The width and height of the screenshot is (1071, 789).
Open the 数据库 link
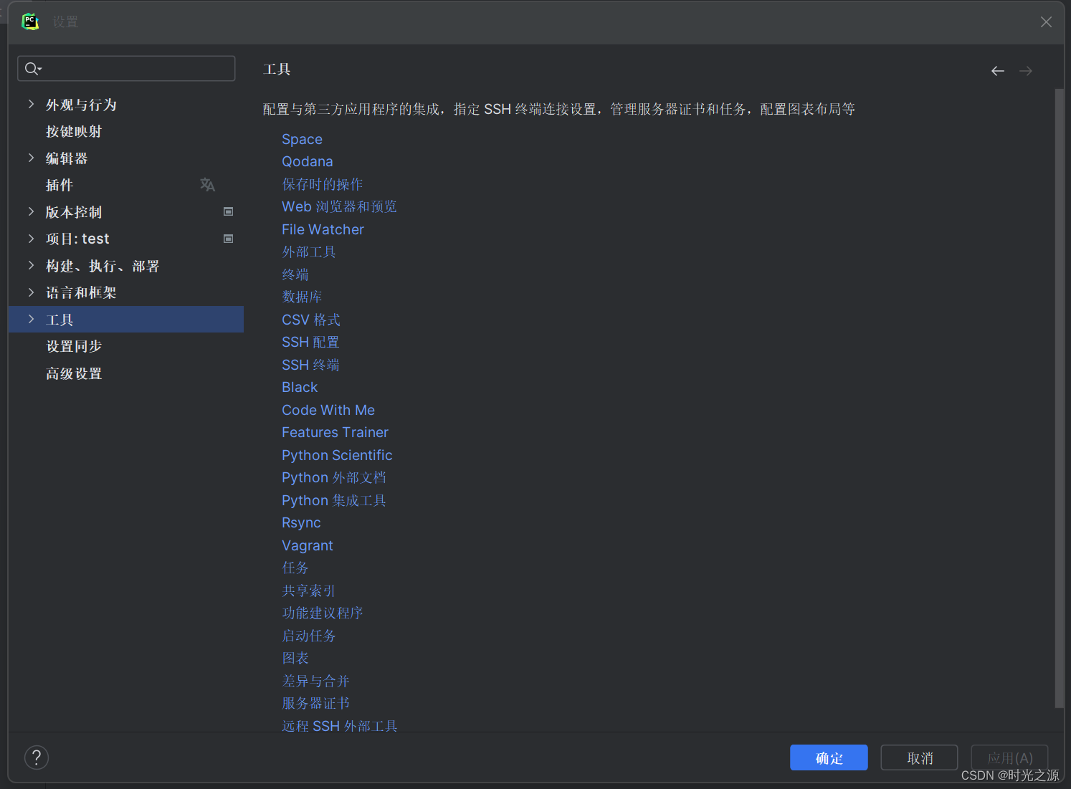(302, 297)
